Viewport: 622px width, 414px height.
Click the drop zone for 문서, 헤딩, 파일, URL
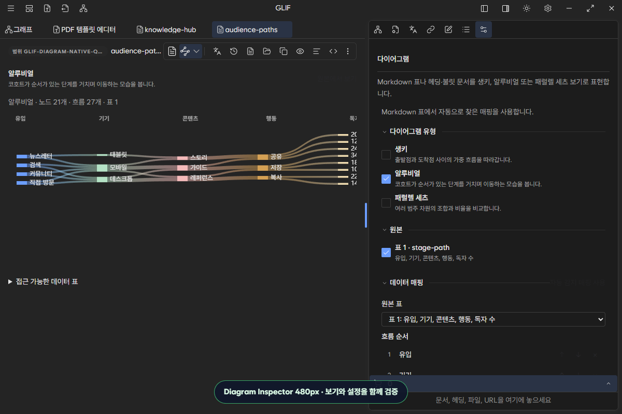(x=493, y=400)
